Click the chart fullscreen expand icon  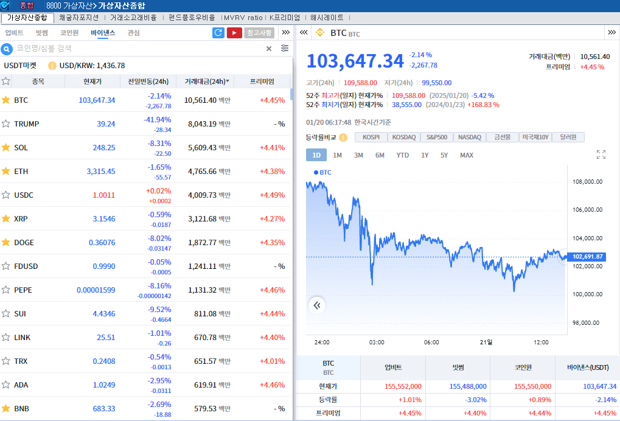coord(601,155)
